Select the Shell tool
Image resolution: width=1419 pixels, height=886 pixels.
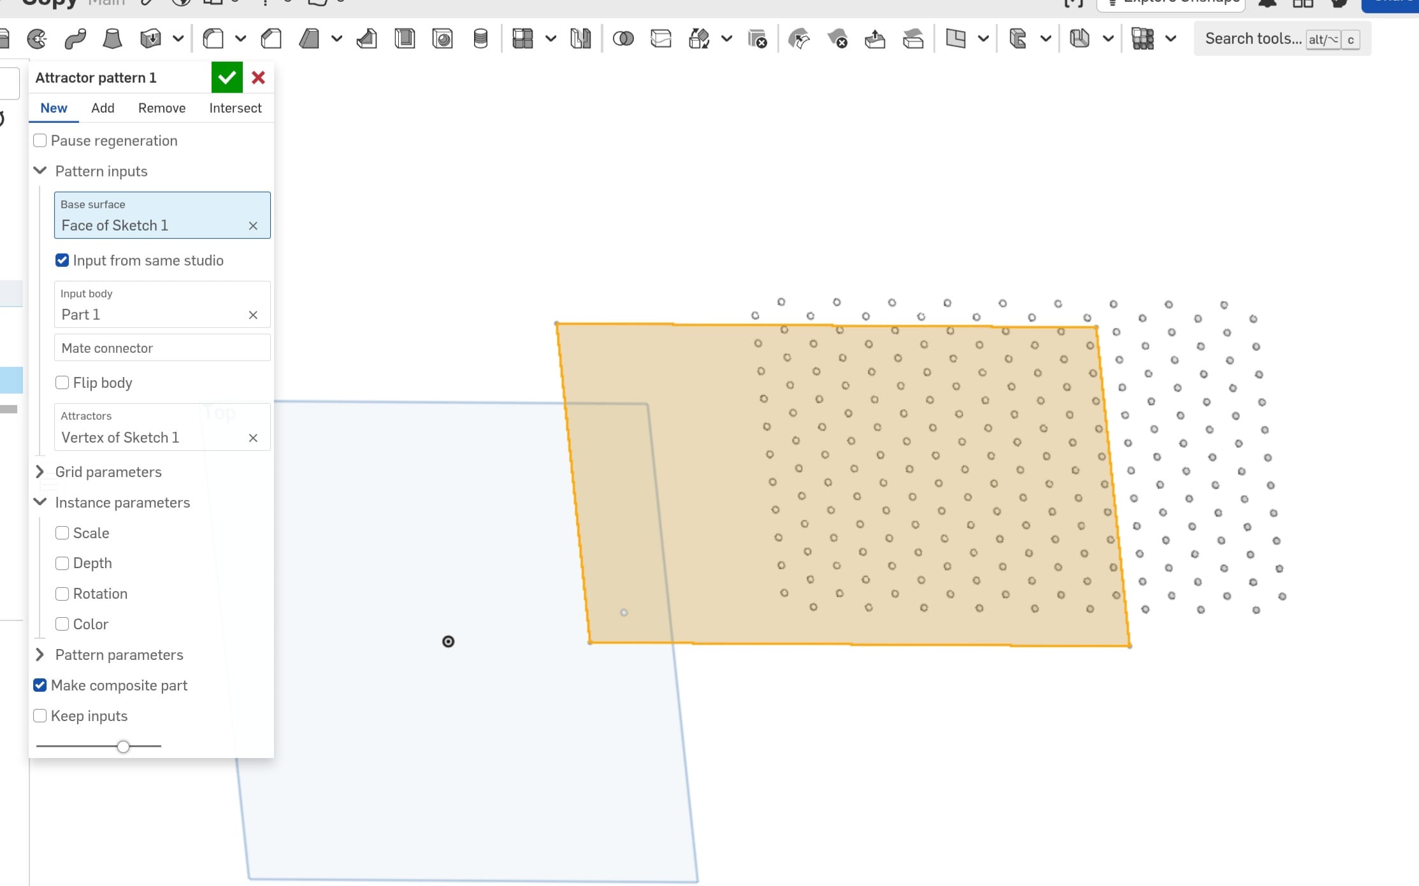[x=405, y=39]
